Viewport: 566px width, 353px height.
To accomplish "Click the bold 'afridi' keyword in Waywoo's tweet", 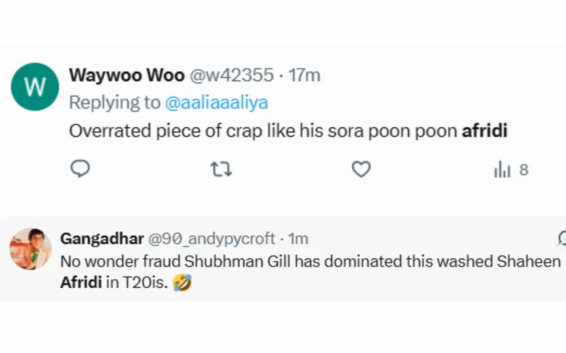I will [x=485, y=131].
